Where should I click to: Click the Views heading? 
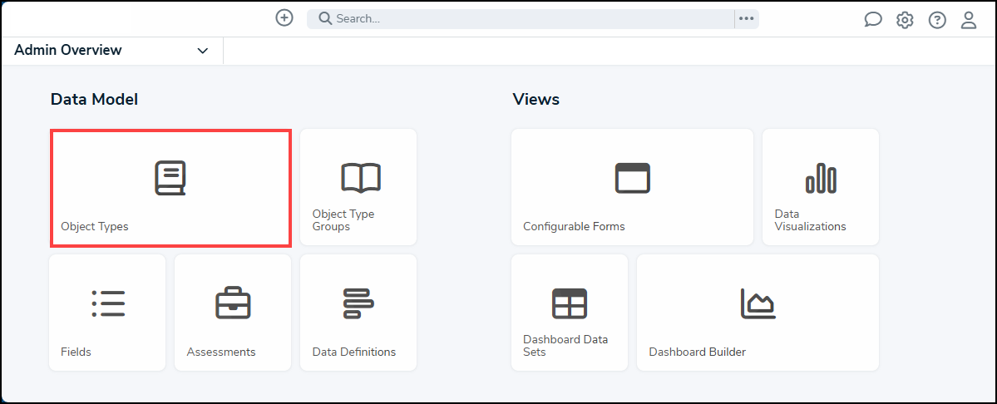click(x=536, y=99)
